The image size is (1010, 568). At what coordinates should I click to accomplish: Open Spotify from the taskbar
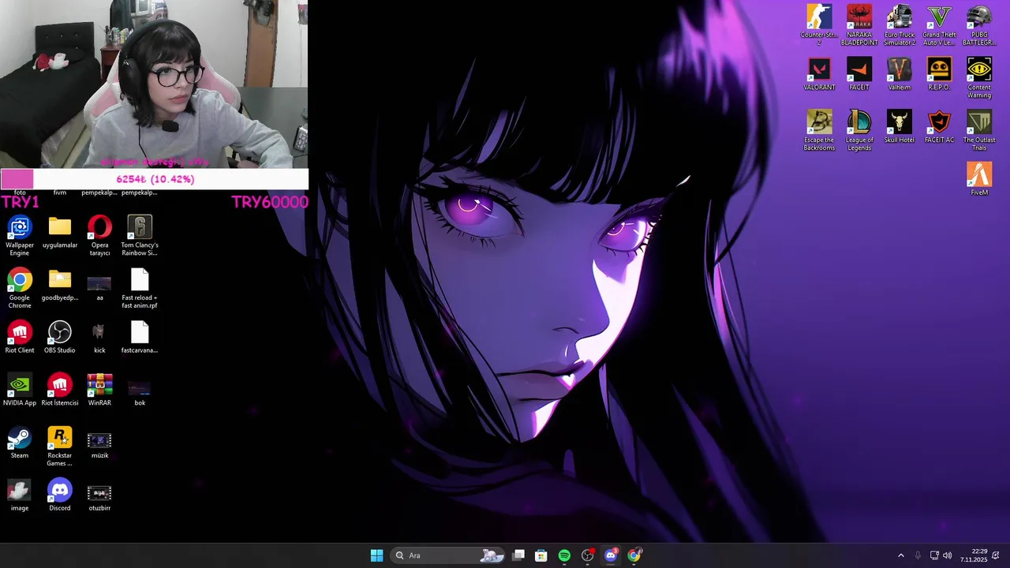coord(564,555)
